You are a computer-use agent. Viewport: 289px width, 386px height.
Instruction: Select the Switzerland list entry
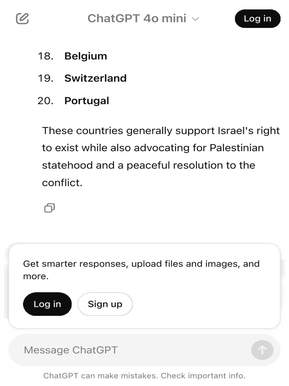[95, 78]
